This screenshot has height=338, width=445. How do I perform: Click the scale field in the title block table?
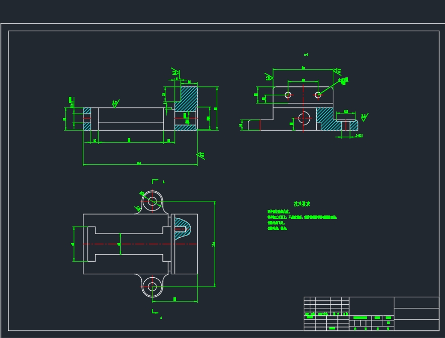(387, 317)
